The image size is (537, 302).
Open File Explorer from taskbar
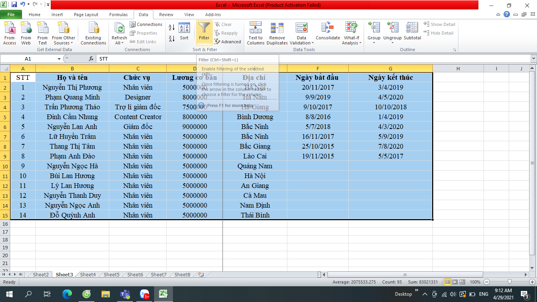[106, 294]
